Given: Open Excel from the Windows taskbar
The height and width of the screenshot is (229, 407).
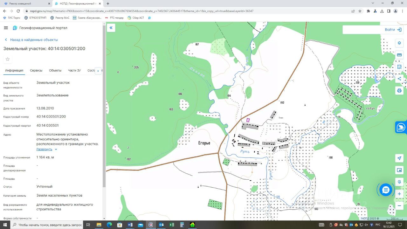Looking at the screenshot, I should 172,225.
